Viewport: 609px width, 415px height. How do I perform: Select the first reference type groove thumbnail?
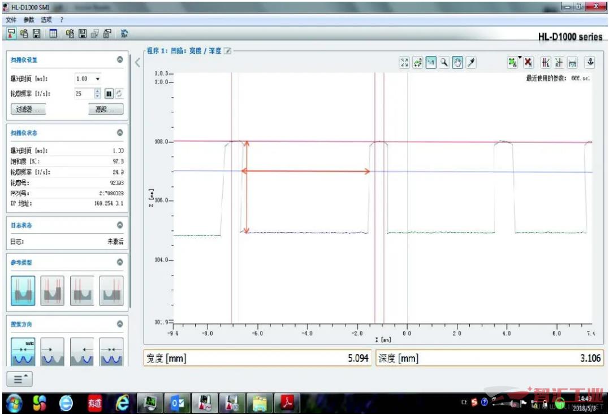[23, 290]
